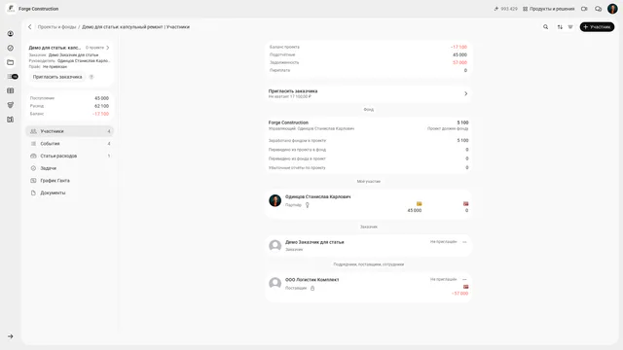Screen dimensions: 623x350
Task: Click Демо Заказчик для статьи avatar
Action: pyautogui.click(x=275, y=246)
